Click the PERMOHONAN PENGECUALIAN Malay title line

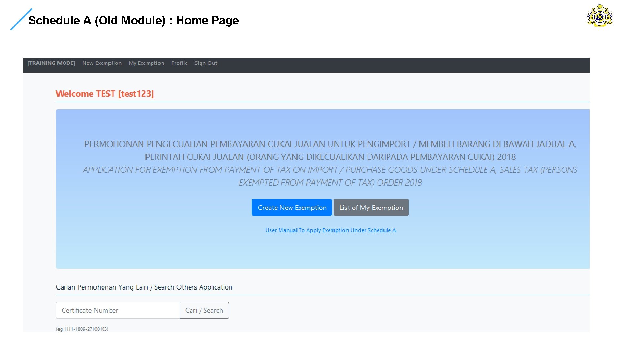point(330,144)
